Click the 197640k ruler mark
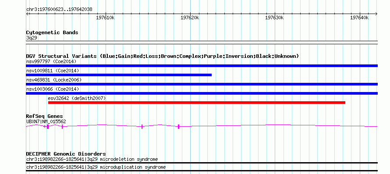The width and height of the screenshot is (390, 174). pyautogui.click(x=359, y=18)
